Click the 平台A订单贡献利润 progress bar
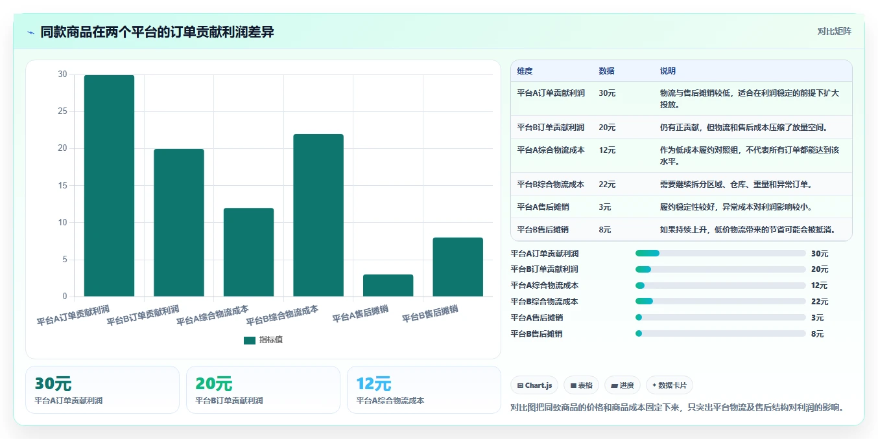The width and height of the screenshot is (878, 439). point(720,253)
